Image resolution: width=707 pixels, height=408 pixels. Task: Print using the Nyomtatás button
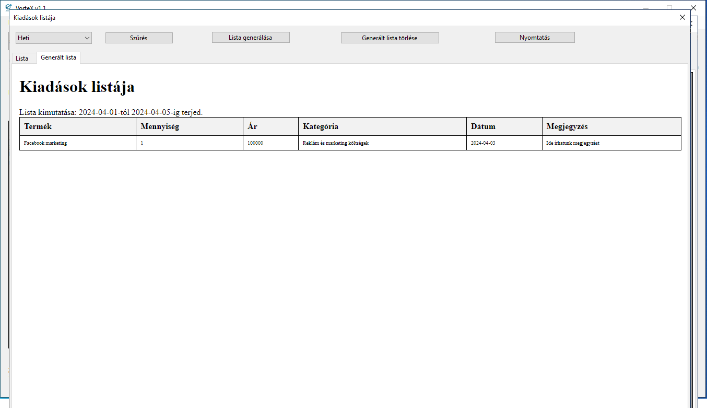(535, 38)
